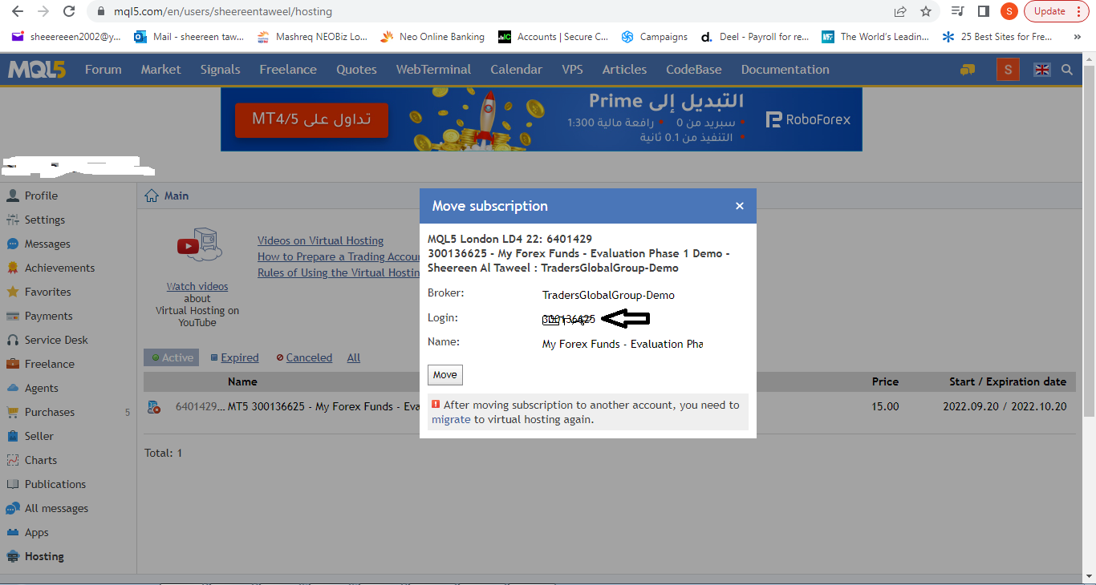This screenshot has height=585, width=1096.
Task: Open Favorites in sidebar
Action: [x=48, y=292]
